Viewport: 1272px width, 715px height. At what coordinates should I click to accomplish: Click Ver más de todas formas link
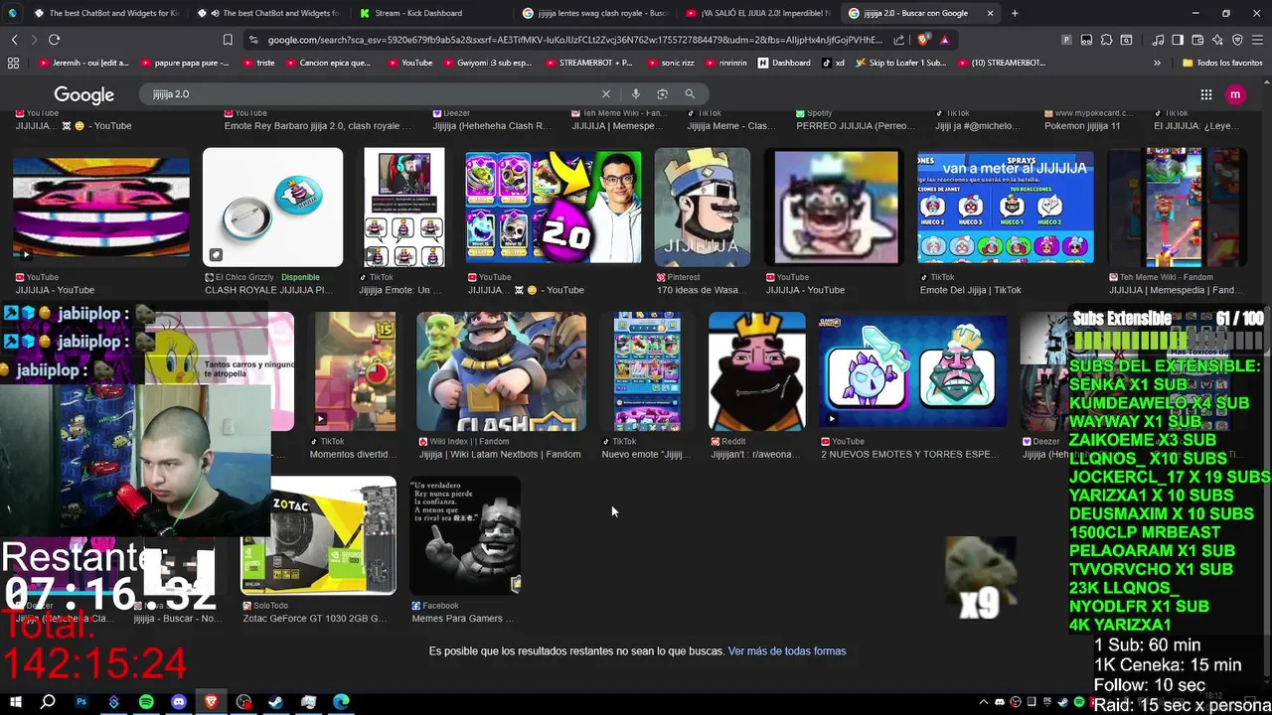tap(787, 651)
